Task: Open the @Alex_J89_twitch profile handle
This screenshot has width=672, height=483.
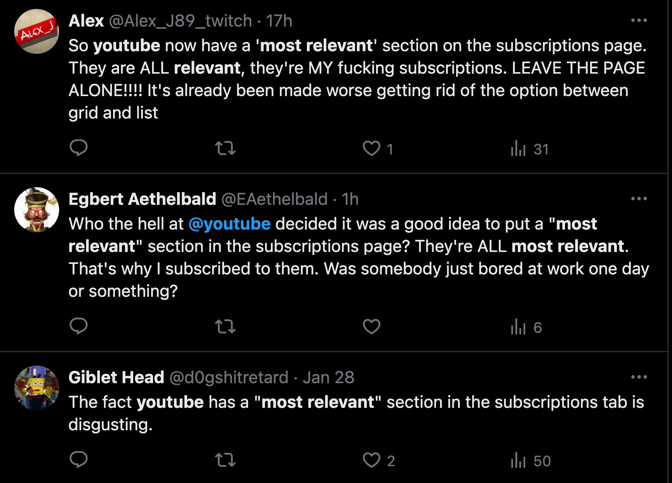Action: [x=180, y=21]
